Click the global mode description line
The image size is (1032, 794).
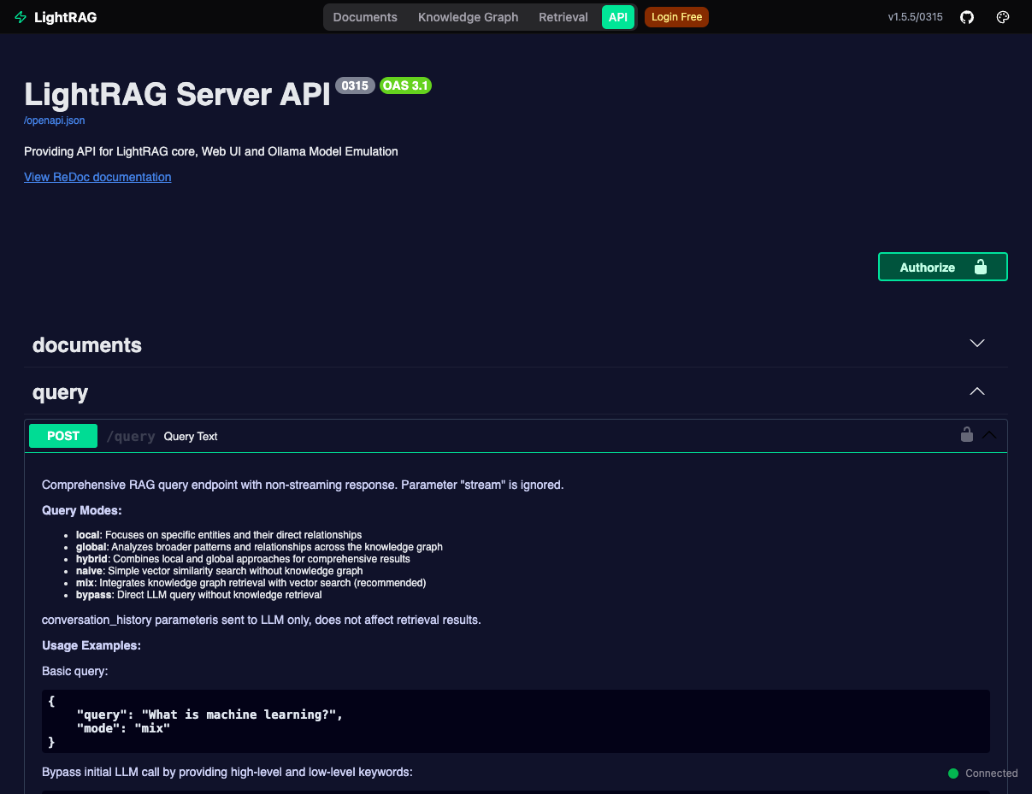click(259, 547)
